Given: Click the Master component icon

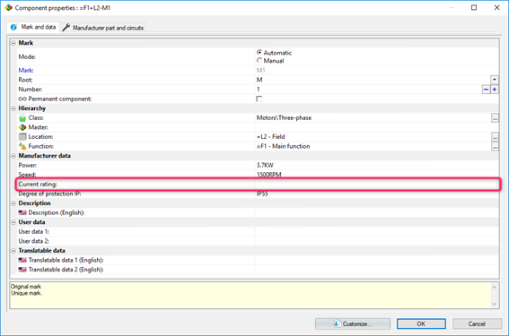Looking at the screenshot, I should [22, 127].
